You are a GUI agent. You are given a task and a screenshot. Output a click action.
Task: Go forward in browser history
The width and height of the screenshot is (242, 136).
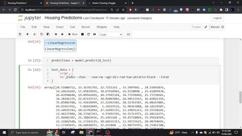[x=9, y=10]
